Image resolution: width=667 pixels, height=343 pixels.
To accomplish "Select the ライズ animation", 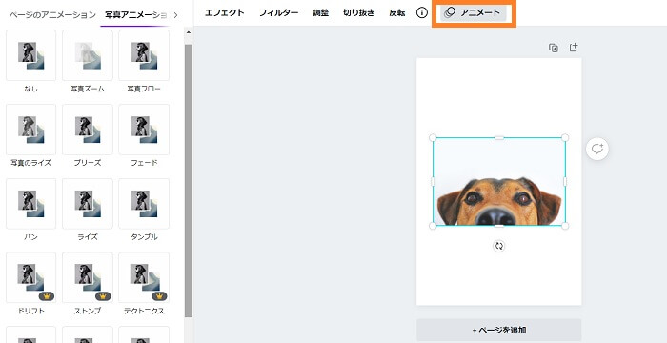I will (x=88, y=204).
